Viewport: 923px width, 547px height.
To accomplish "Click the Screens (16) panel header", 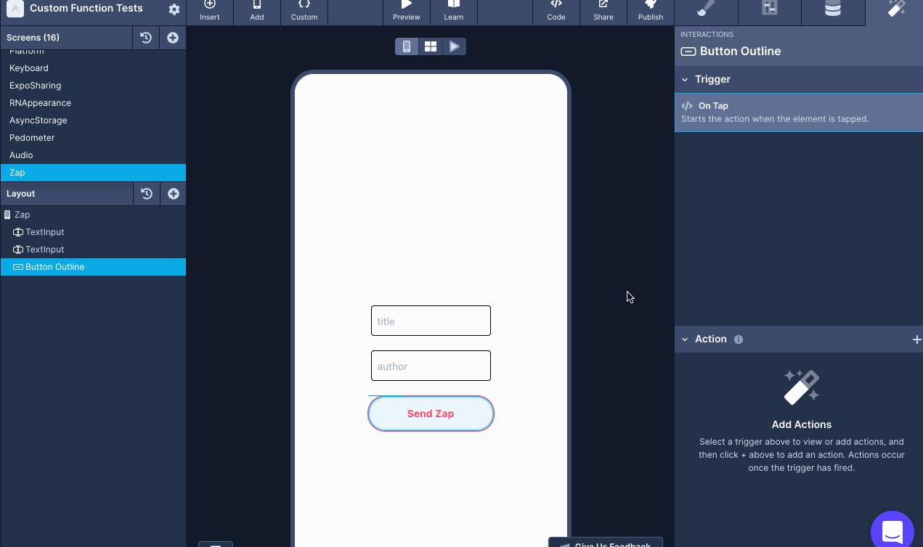I will (66, 38).
